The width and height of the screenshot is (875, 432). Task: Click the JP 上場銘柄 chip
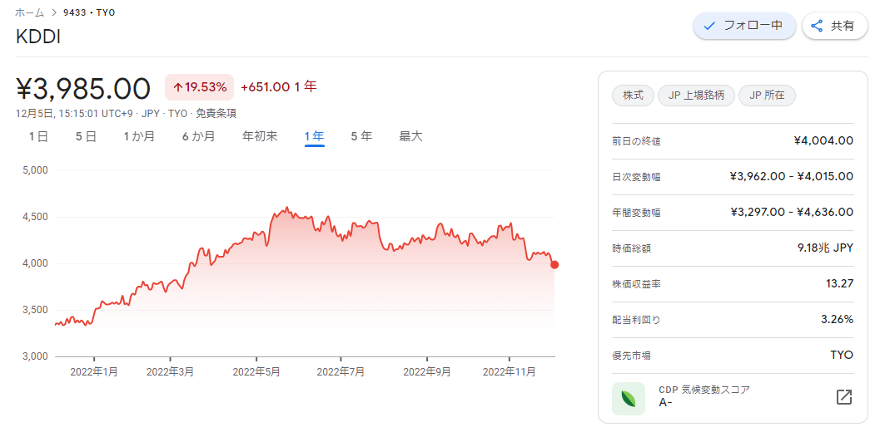click(x=696, y=96)
